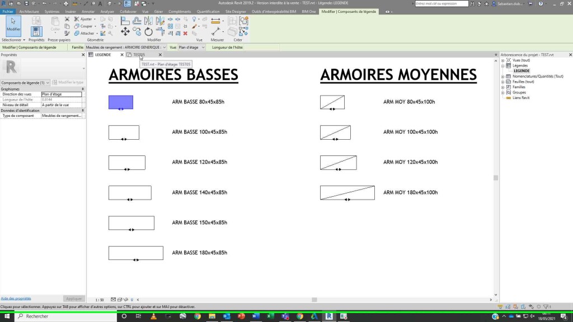The width and height of the screenshot is (573, 322).
Task: Close the TEST05 view tab
Action: [x=160, y=55]
